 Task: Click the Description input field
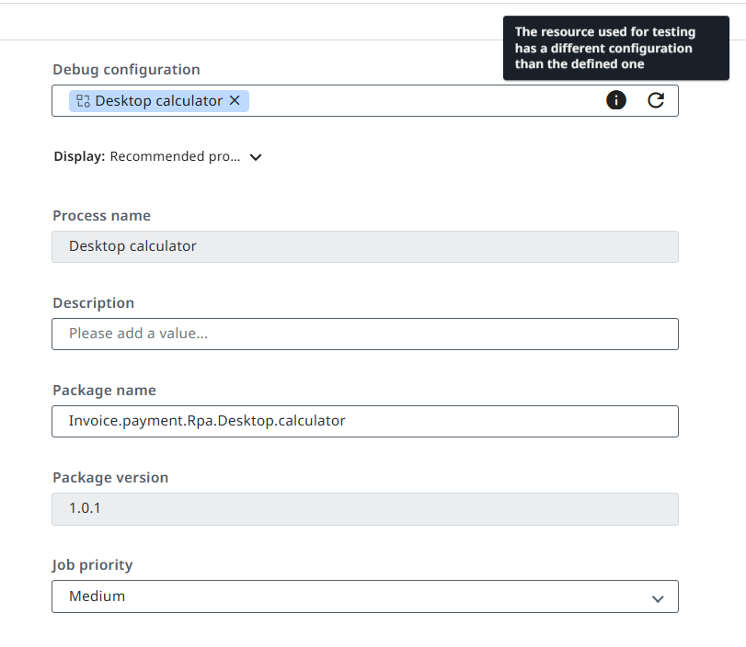364,334
